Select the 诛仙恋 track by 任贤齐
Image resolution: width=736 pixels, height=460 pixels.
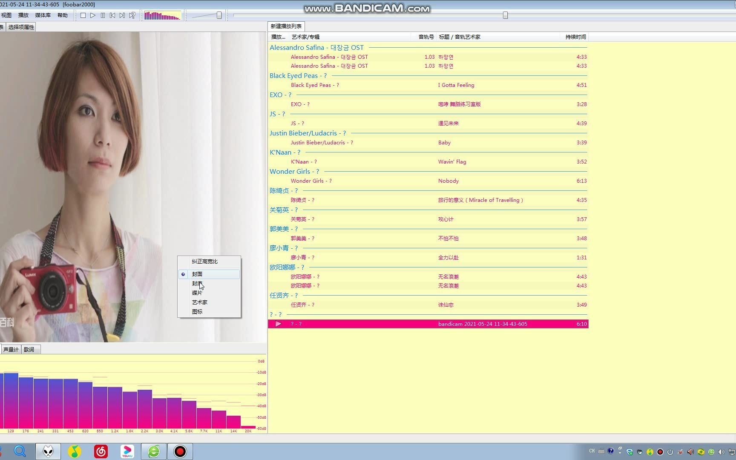pos(428,305)
